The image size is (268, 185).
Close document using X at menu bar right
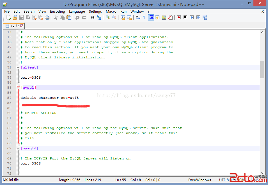(x=263, y=12)
